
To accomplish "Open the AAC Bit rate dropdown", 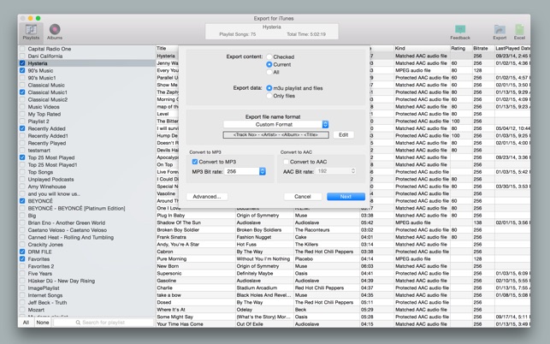I will [x=336, y=171].
